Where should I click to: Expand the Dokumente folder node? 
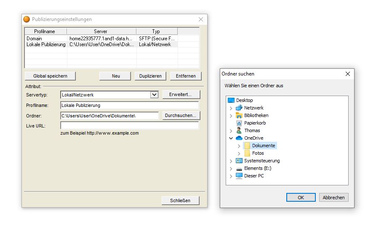pos(239,146)
